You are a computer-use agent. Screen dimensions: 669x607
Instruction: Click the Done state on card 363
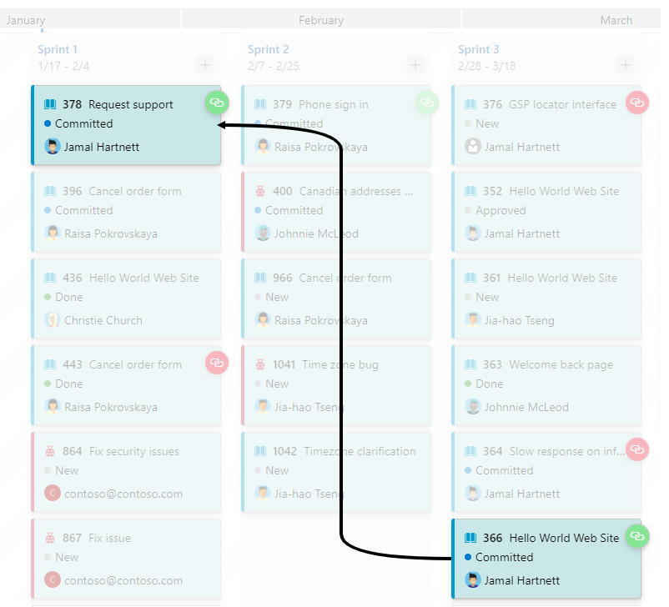coord(490,384)
